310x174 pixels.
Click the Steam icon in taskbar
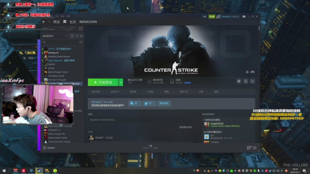coord(39,171)
